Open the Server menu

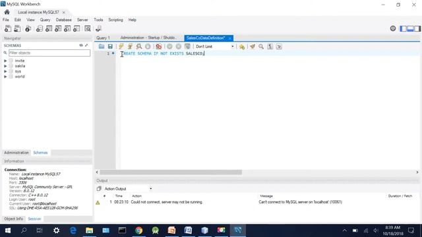(x=82, y=20)
